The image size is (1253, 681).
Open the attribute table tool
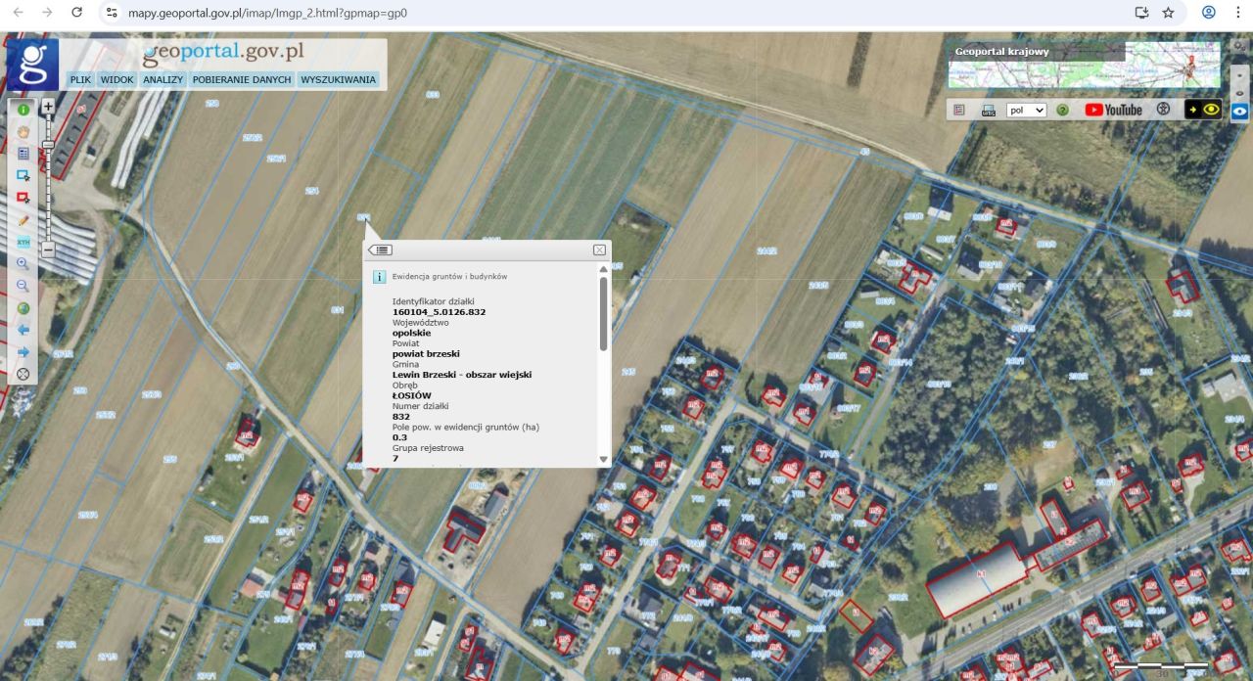[x=23, y=154]
